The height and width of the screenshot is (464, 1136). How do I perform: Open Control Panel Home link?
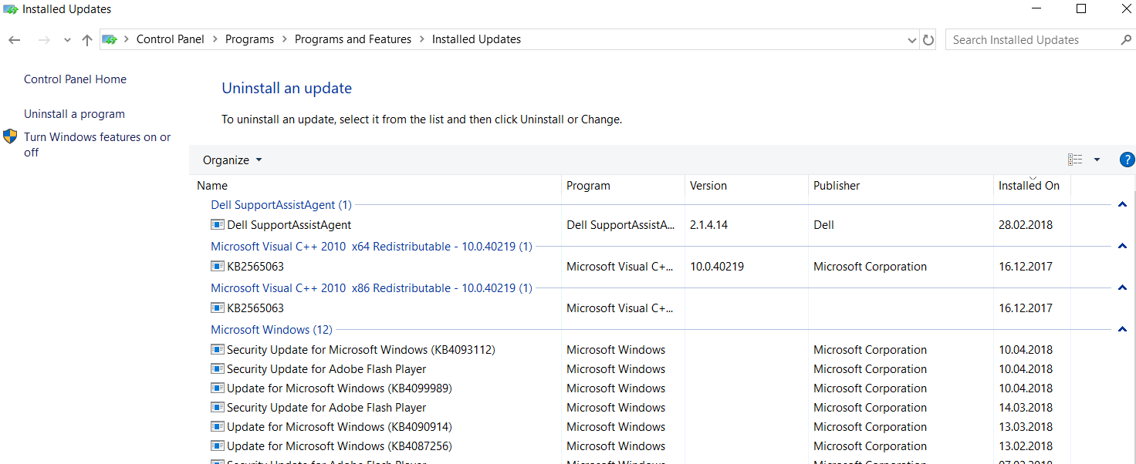tap(75, 79)
